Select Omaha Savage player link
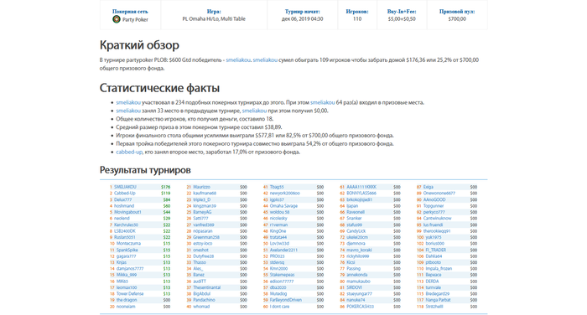 coord(283,206)
